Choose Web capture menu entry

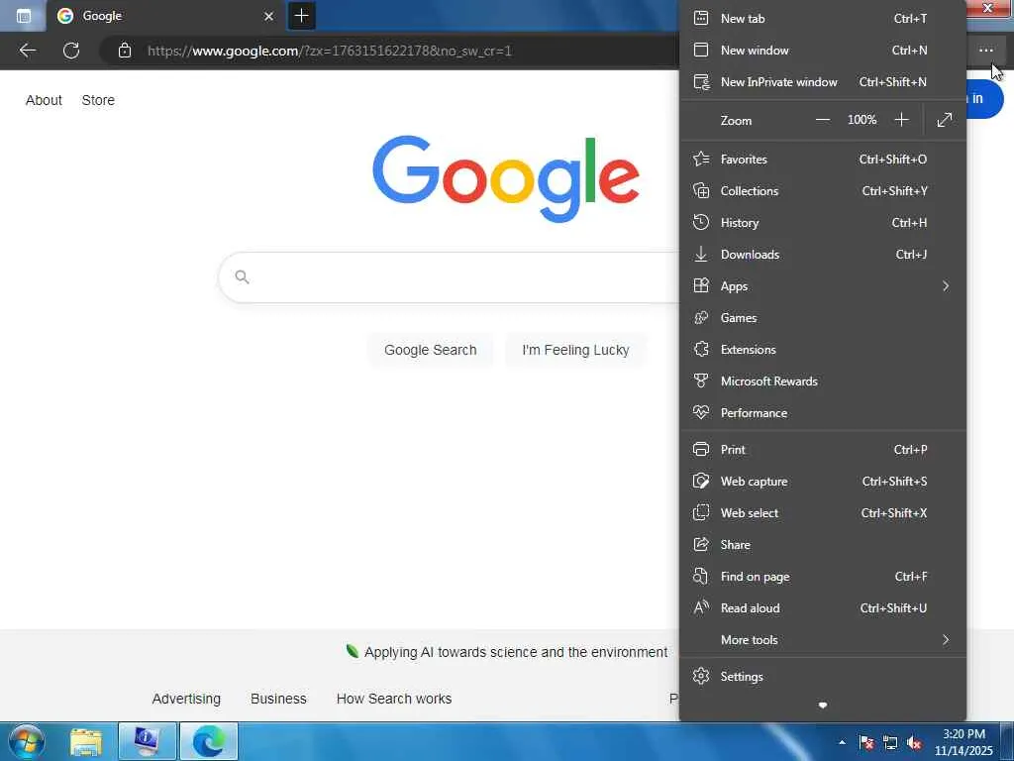click(823, 481)
